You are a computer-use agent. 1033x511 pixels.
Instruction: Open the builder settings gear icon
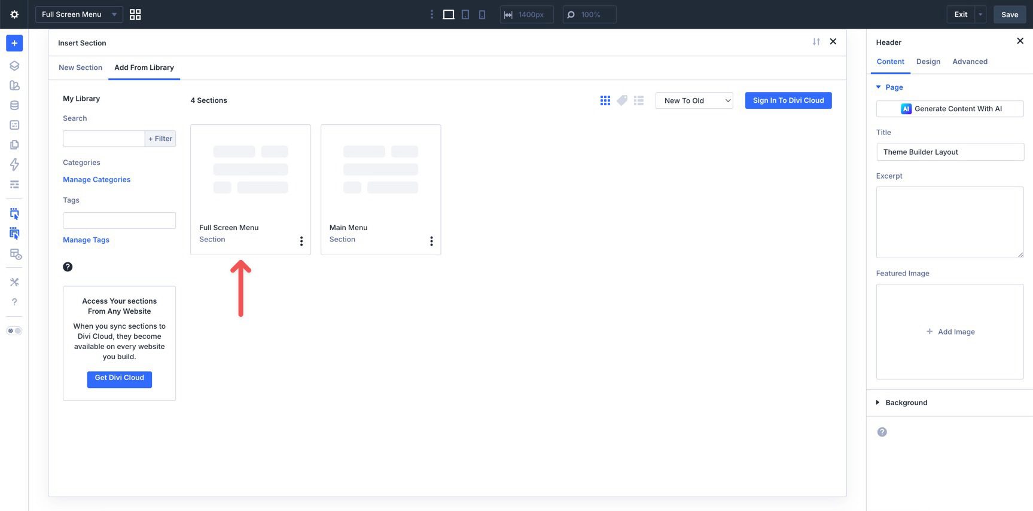[x=14, y=14]
